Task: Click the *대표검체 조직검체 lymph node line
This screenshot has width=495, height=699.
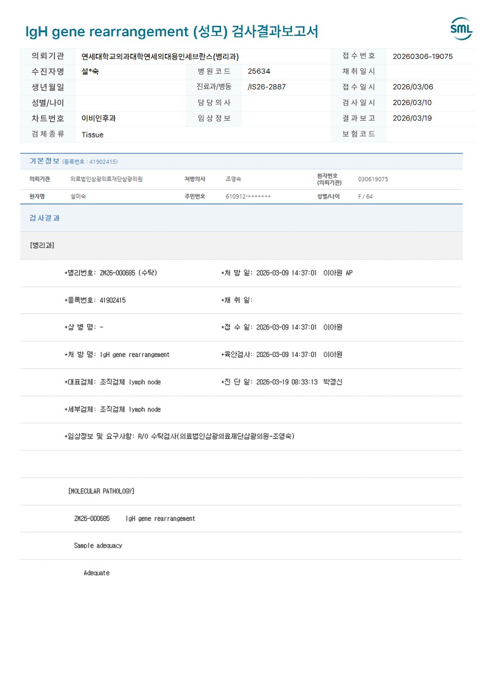Action: coord(113,382)
